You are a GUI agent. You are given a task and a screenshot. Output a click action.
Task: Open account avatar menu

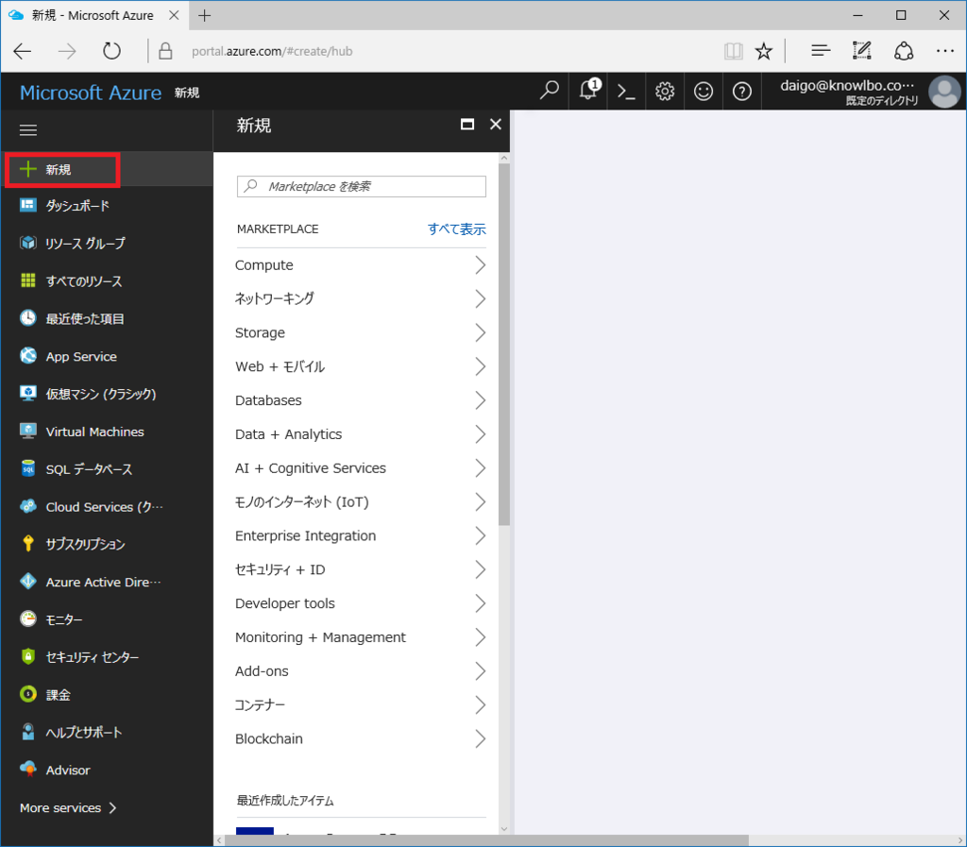[944, 92]
